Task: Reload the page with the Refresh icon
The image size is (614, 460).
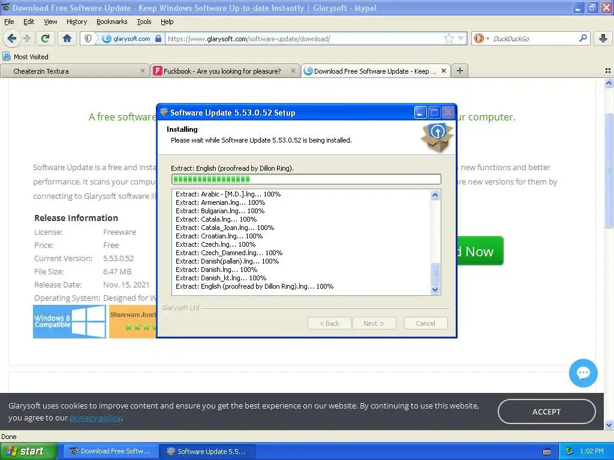Action: [46, 38]
